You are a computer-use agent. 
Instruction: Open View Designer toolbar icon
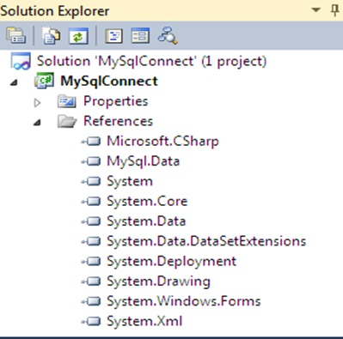[x=140, y=36]
